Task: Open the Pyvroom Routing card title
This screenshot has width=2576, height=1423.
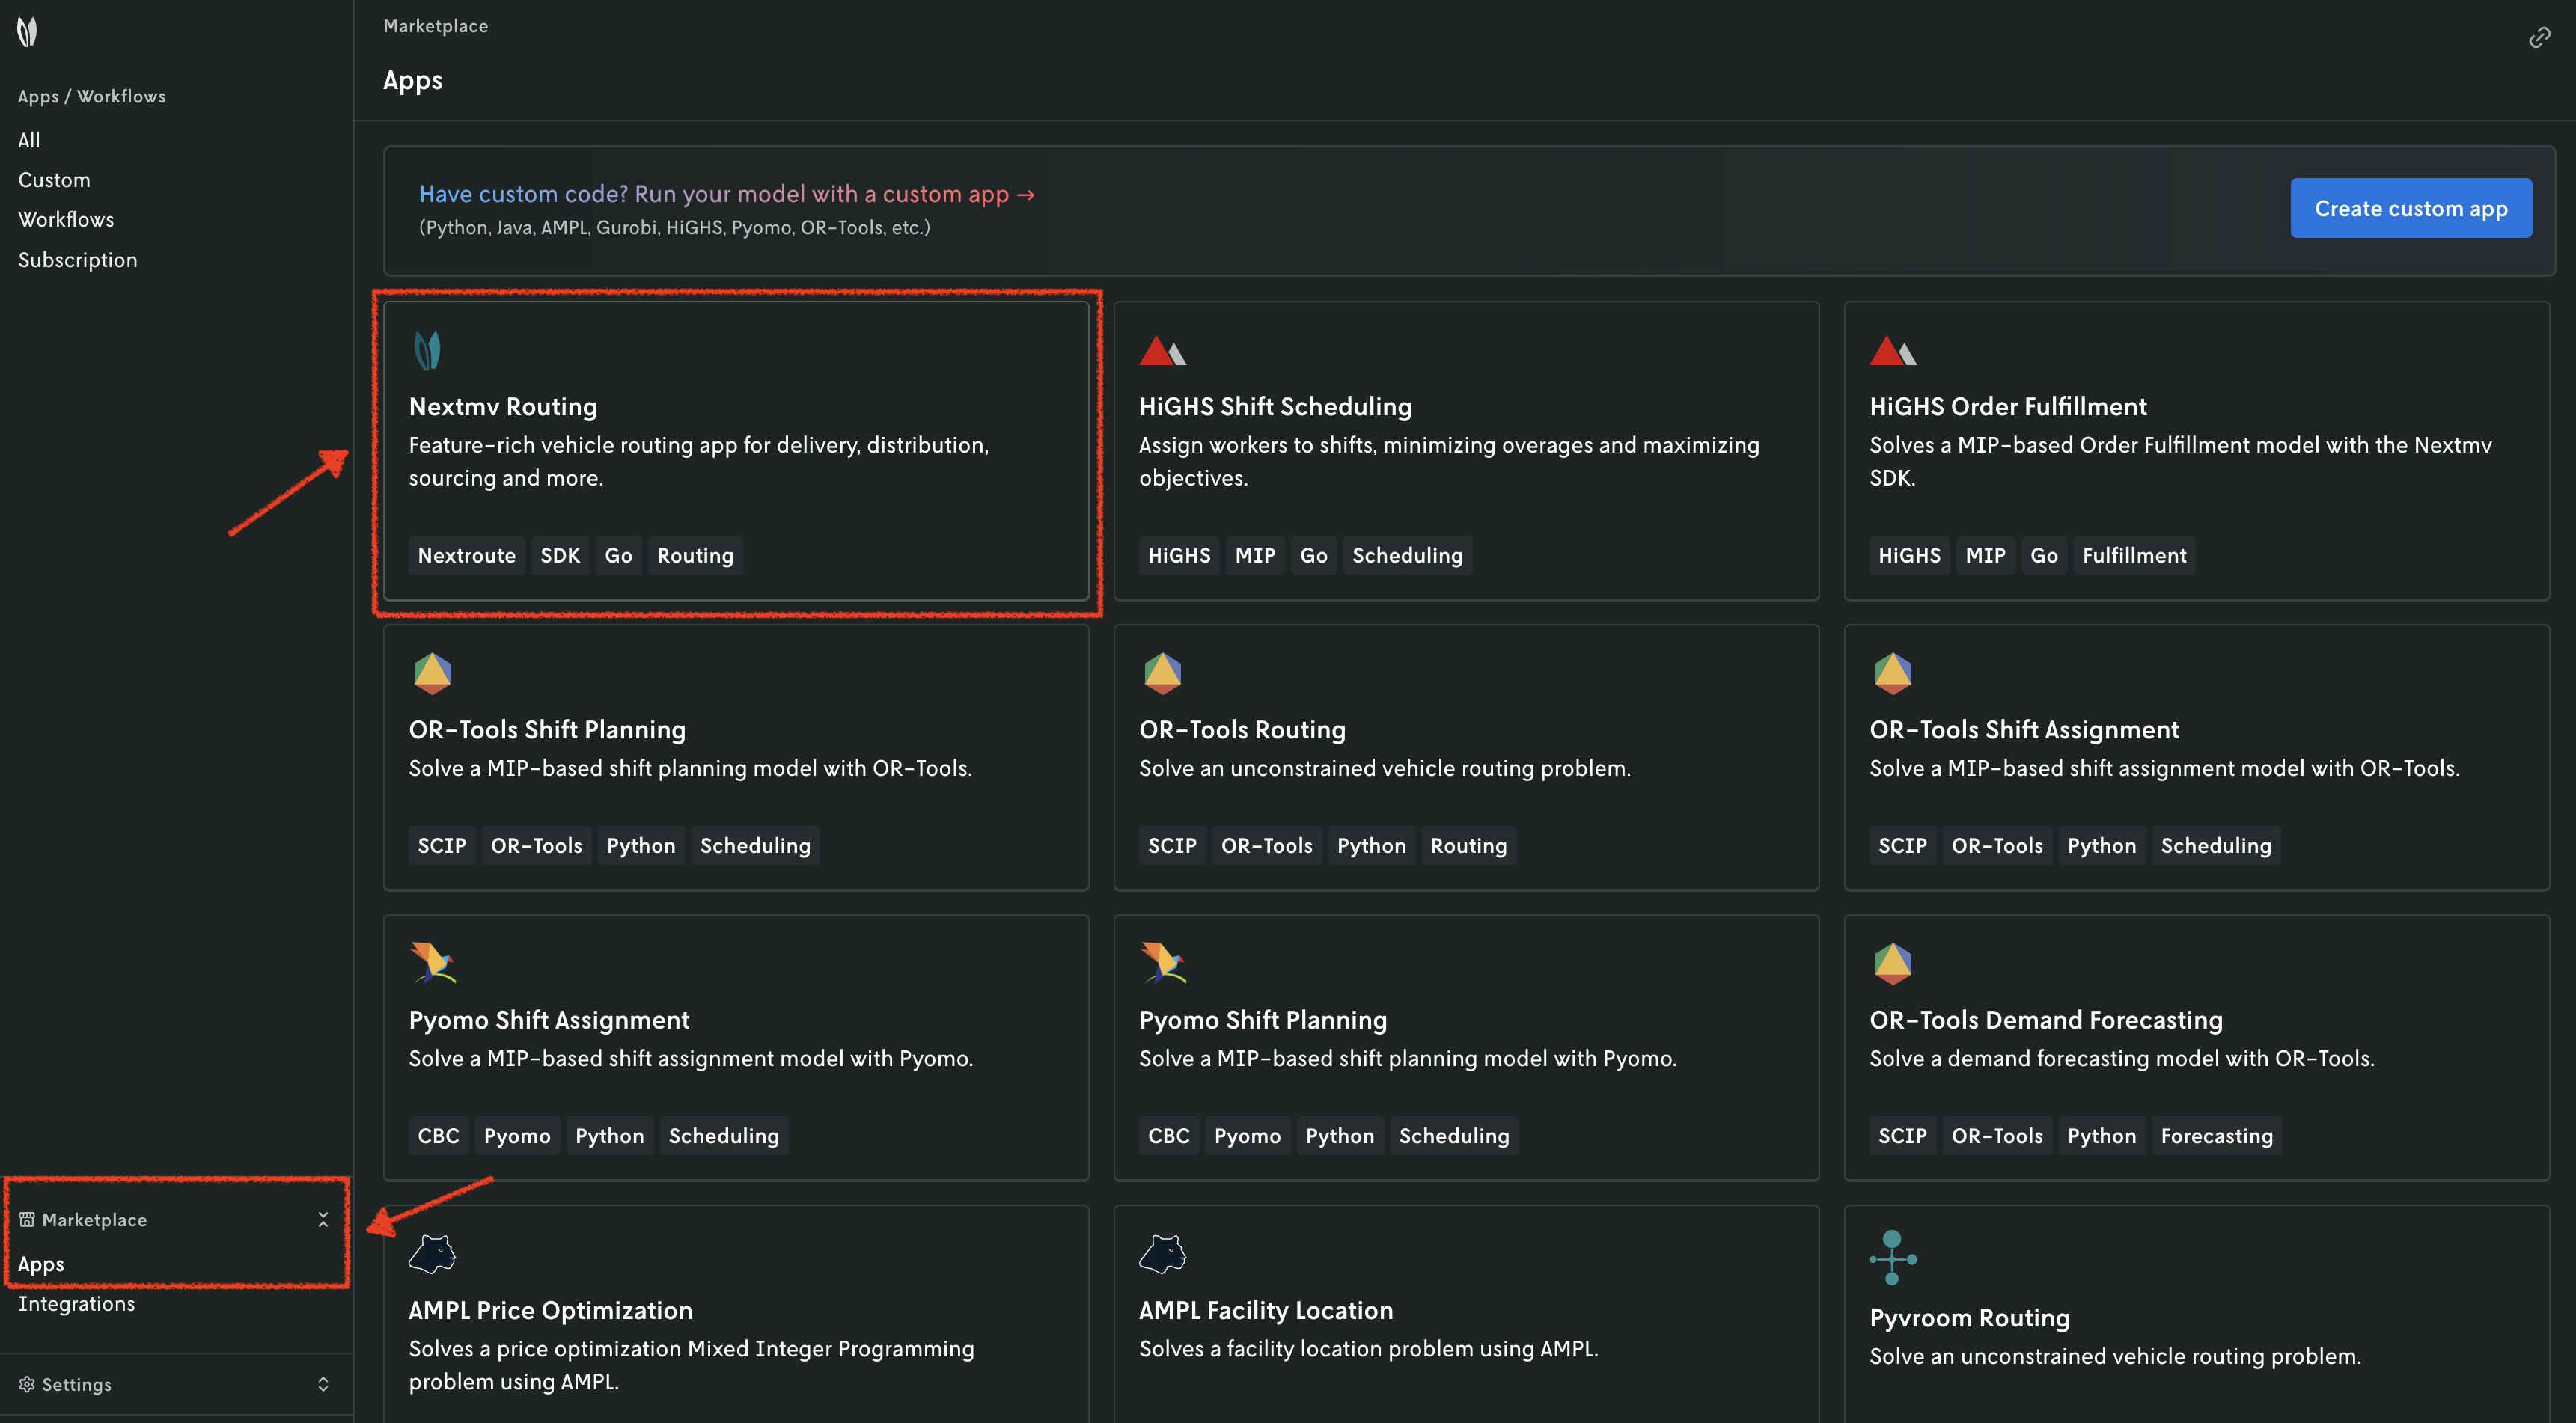Action: [1969, 1318]
